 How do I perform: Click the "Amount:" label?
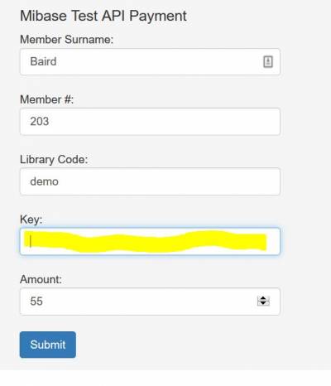[x=41, y=279]
